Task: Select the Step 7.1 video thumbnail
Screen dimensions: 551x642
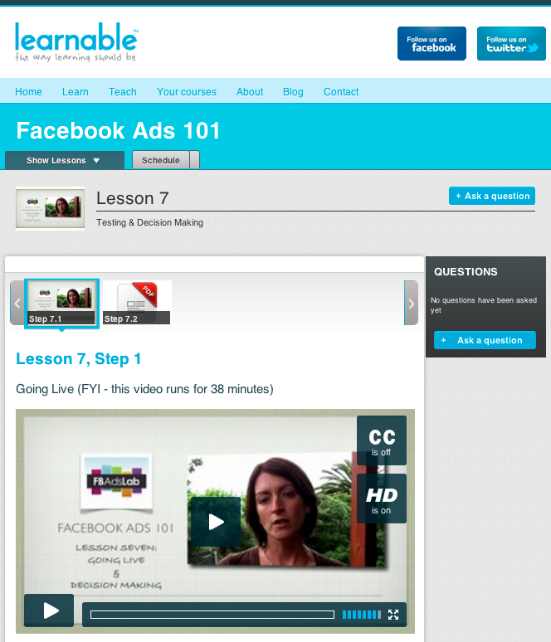Action: 62,304
